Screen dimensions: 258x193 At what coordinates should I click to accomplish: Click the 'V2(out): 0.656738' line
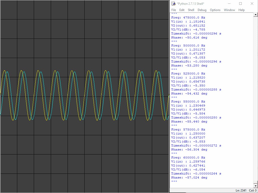point(188,81)
